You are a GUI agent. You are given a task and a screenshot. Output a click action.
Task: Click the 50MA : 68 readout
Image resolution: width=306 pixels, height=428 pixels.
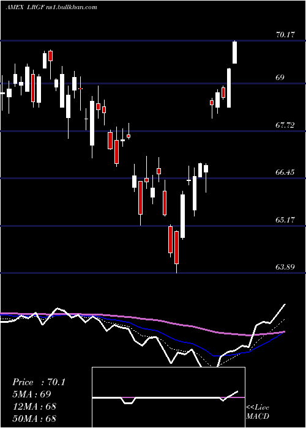coord(34,418)
